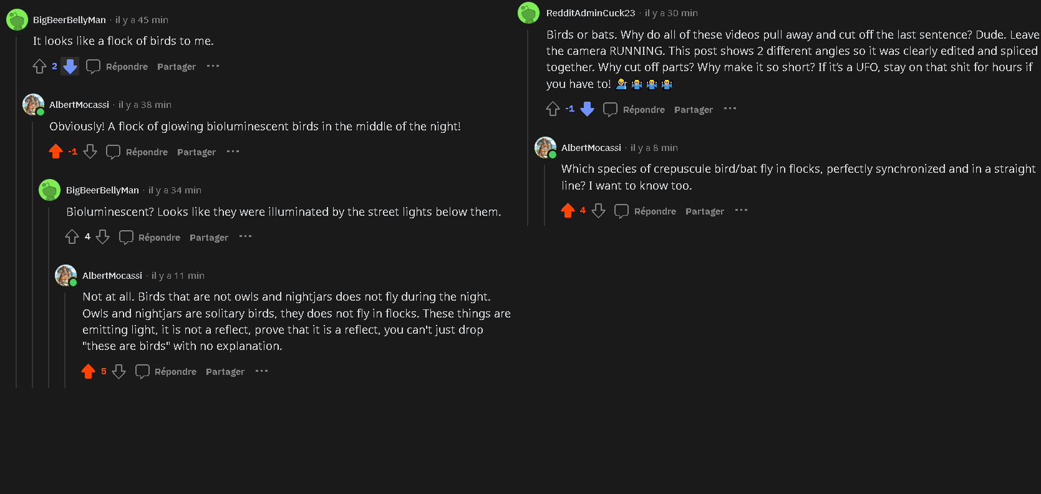The image size is (1041, 494).
Task: Open BigBeerBellyMan profile from top comment
Action: (69, 20)
